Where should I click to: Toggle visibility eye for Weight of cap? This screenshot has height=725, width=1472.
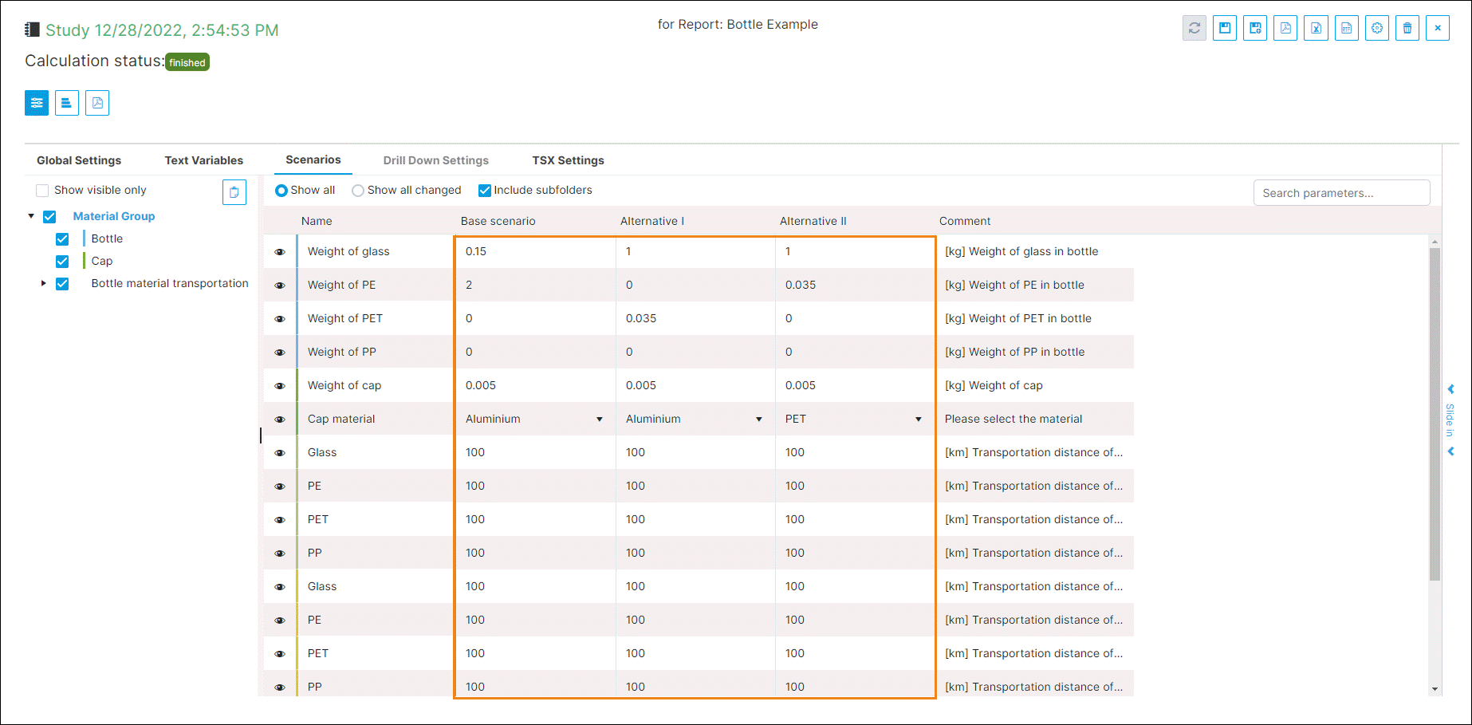pos(280,386)
